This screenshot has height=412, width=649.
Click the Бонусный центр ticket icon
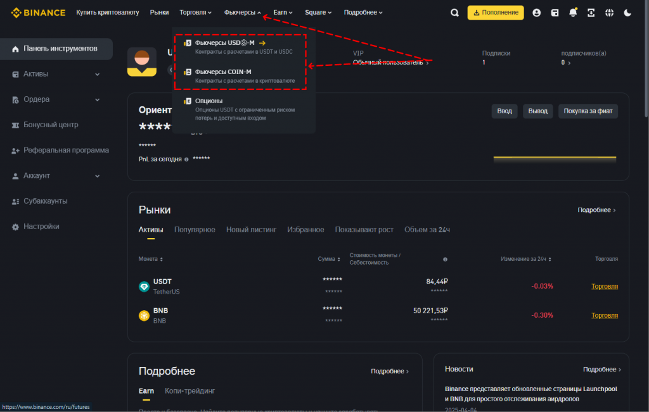point(15,125)
